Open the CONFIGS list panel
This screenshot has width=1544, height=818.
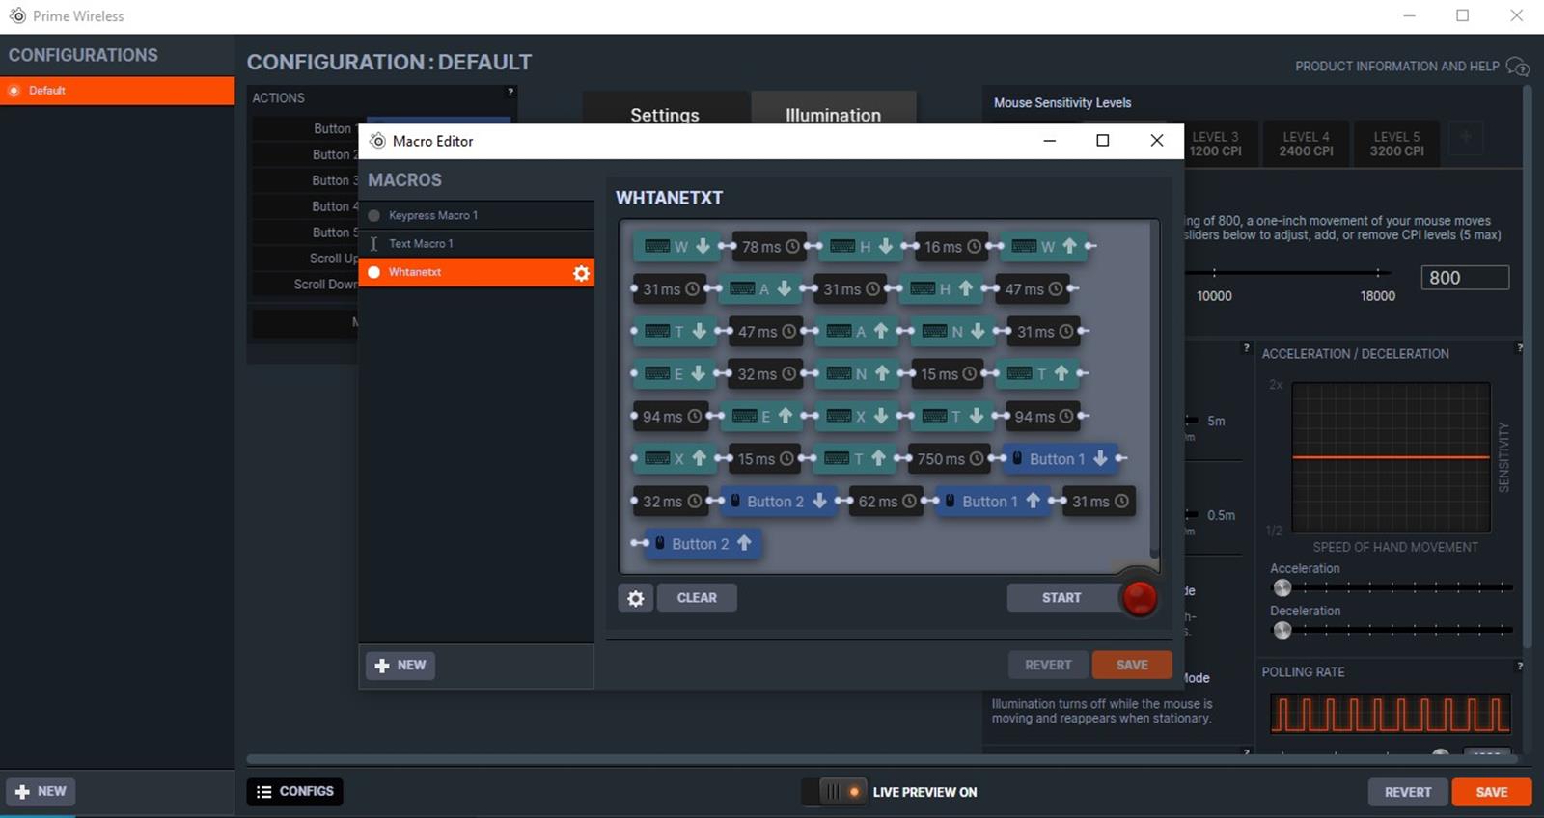pyautogui.click(x=295, y=791)
